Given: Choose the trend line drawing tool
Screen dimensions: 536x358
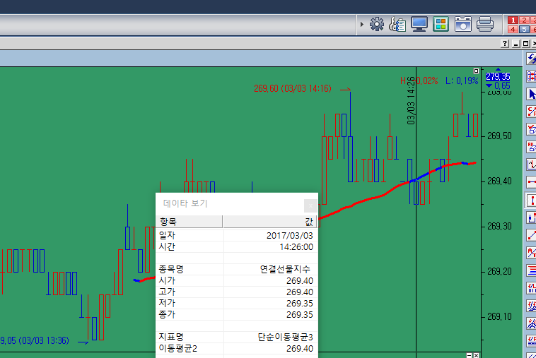Looking at the screenshot, I should [531, 235].
